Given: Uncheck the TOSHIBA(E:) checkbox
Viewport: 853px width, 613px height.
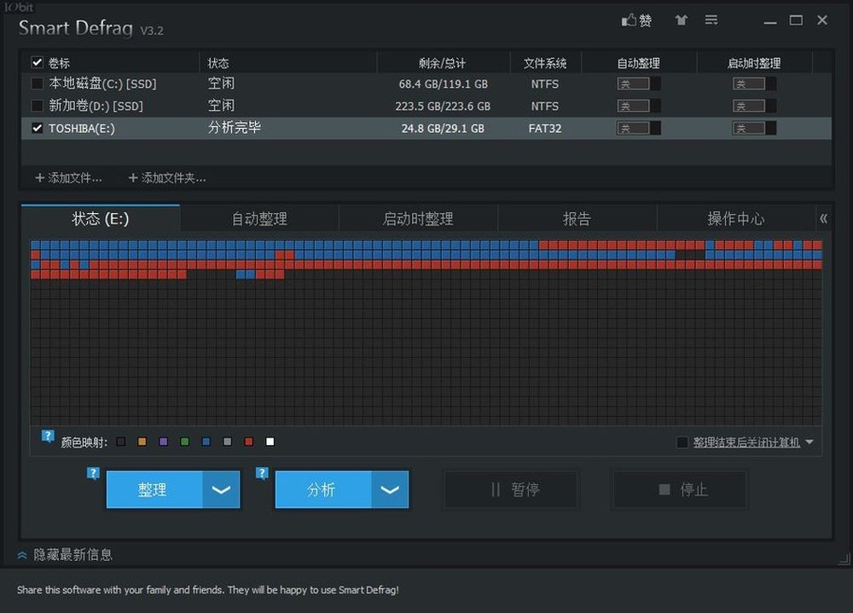Looking at the screenshot, I should [37, 129].
